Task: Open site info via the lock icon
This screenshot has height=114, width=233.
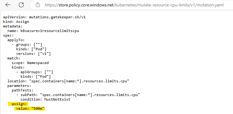Action: click(x=38, y=5)
